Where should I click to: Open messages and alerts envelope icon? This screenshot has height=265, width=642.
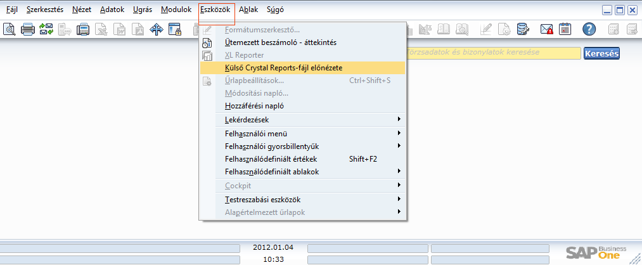click(546, 29)
